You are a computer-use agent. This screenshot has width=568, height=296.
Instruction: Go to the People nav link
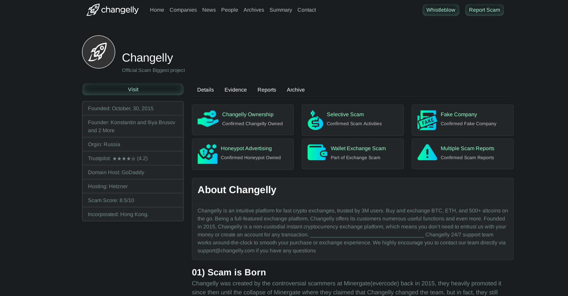[230, 10]
